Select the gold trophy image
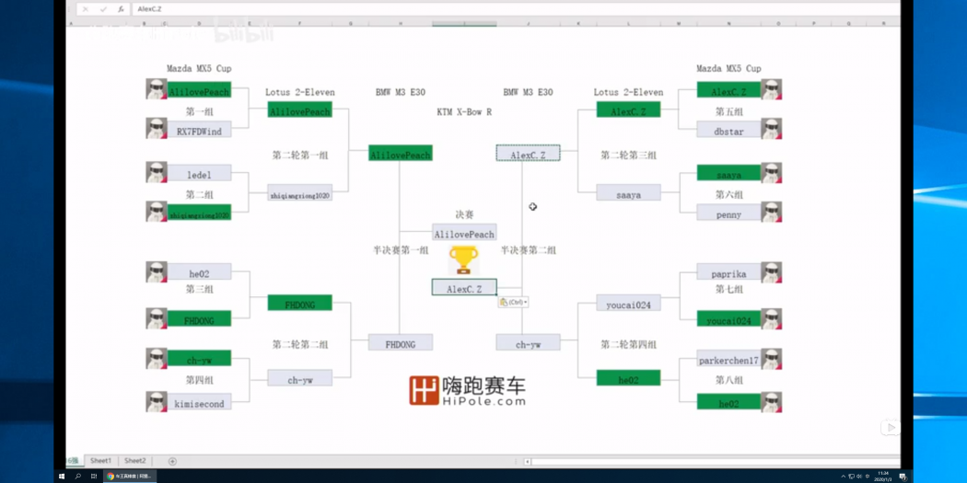The width and height of the screenshot is (967, 483). [463, 260]
